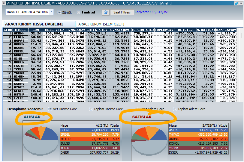Screen dimensions: 244x162
Task: Select the GSRAY stock row
Action: 120,84
